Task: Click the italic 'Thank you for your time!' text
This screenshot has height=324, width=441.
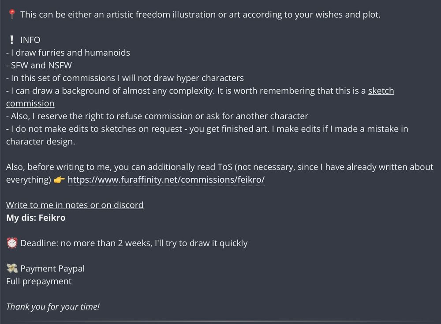Action: point(53,306)
